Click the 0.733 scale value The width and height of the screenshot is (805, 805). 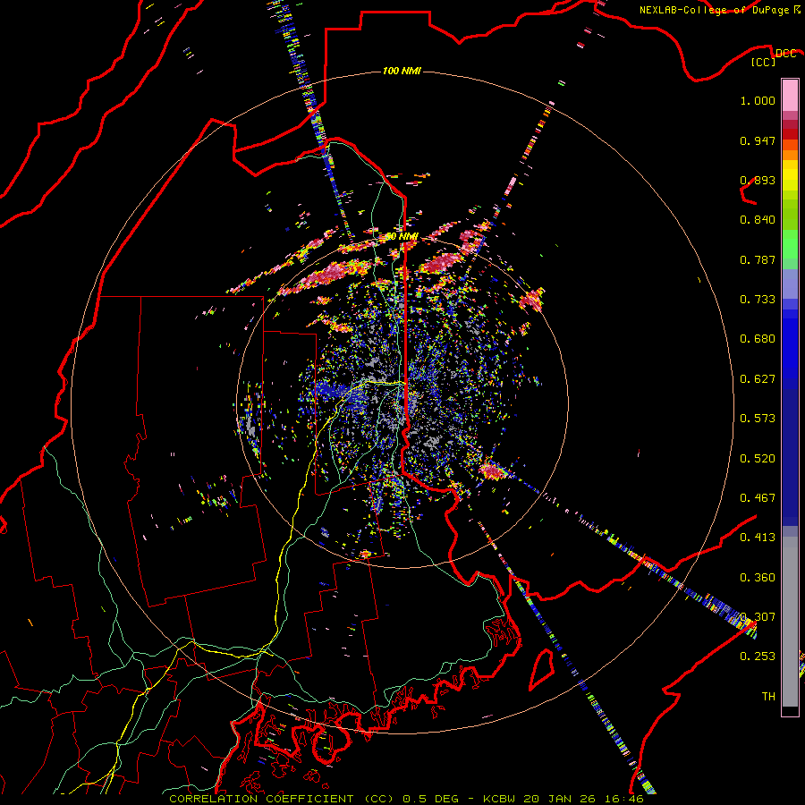[x=758, y=300]
